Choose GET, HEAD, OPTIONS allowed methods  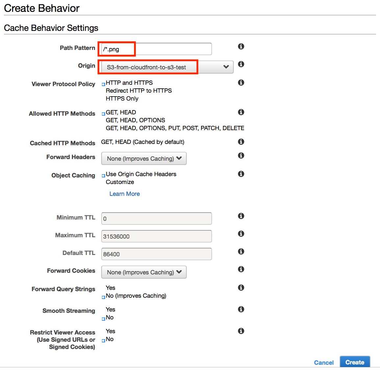click(135, 120)
